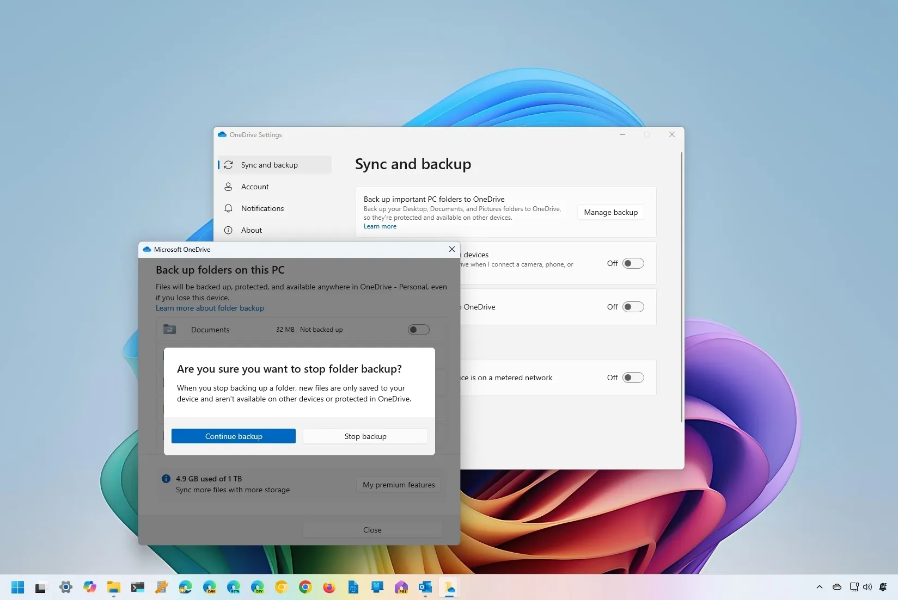Open File Explorer from the taskbar

coord(113,587)
